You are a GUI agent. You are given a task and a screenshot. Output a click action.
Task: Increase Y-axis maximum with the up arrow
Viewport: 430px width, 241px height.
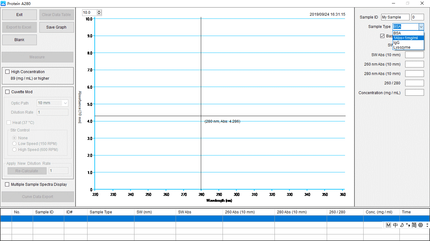[99, 11]
